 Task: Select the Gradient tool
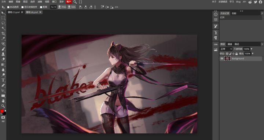pyautogui.click(x=3, y=65)
